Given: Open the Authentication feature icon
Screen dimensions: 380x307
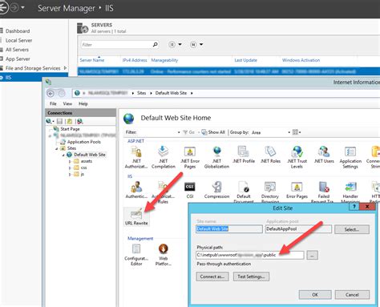Looking at the screenshot, I should (136, 190).
